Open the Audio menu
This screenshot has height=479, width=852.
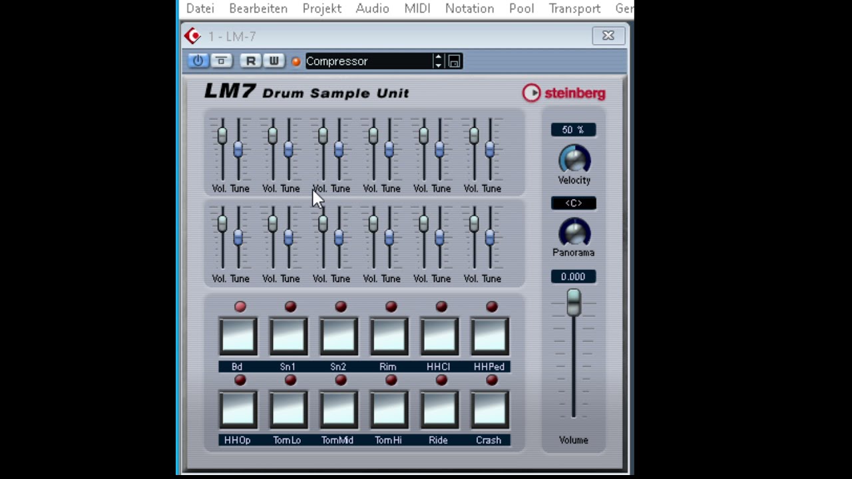click(373, 9)
